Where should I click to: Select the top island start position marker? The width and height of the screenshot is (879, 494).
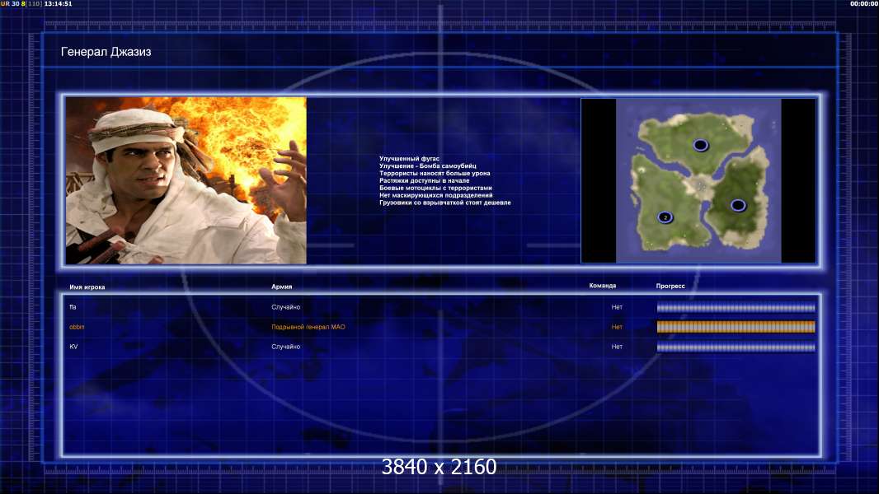pyautogui.click(x=700, y=146)
